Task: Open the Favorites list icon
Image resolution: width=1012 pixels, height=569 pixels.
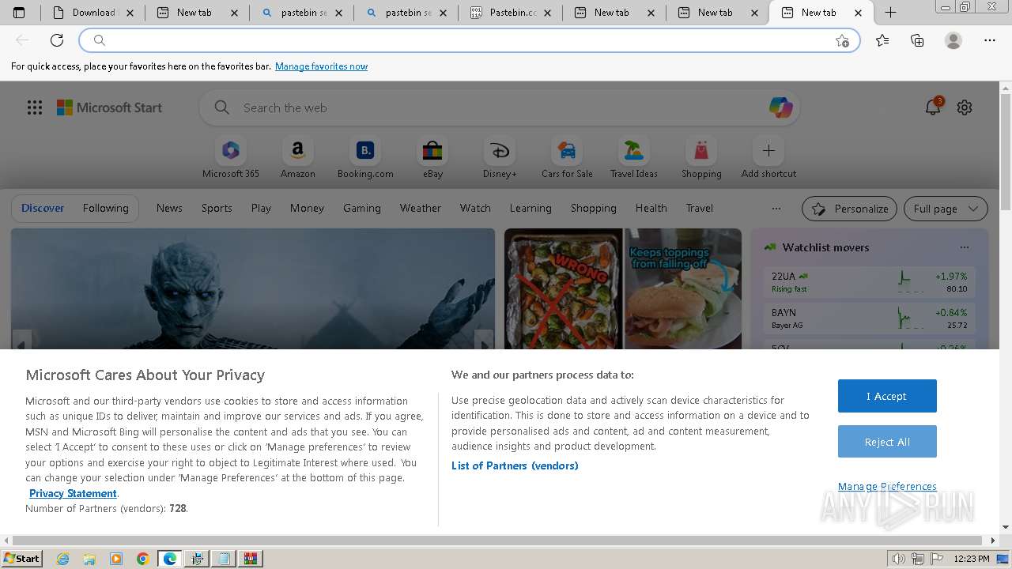Action: pos(882,40)
